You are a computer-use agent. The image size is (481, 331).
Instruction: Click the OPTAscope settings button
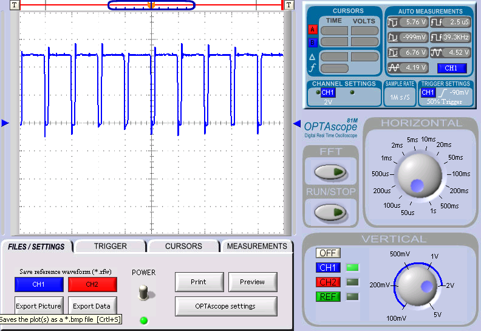point(226,306)
